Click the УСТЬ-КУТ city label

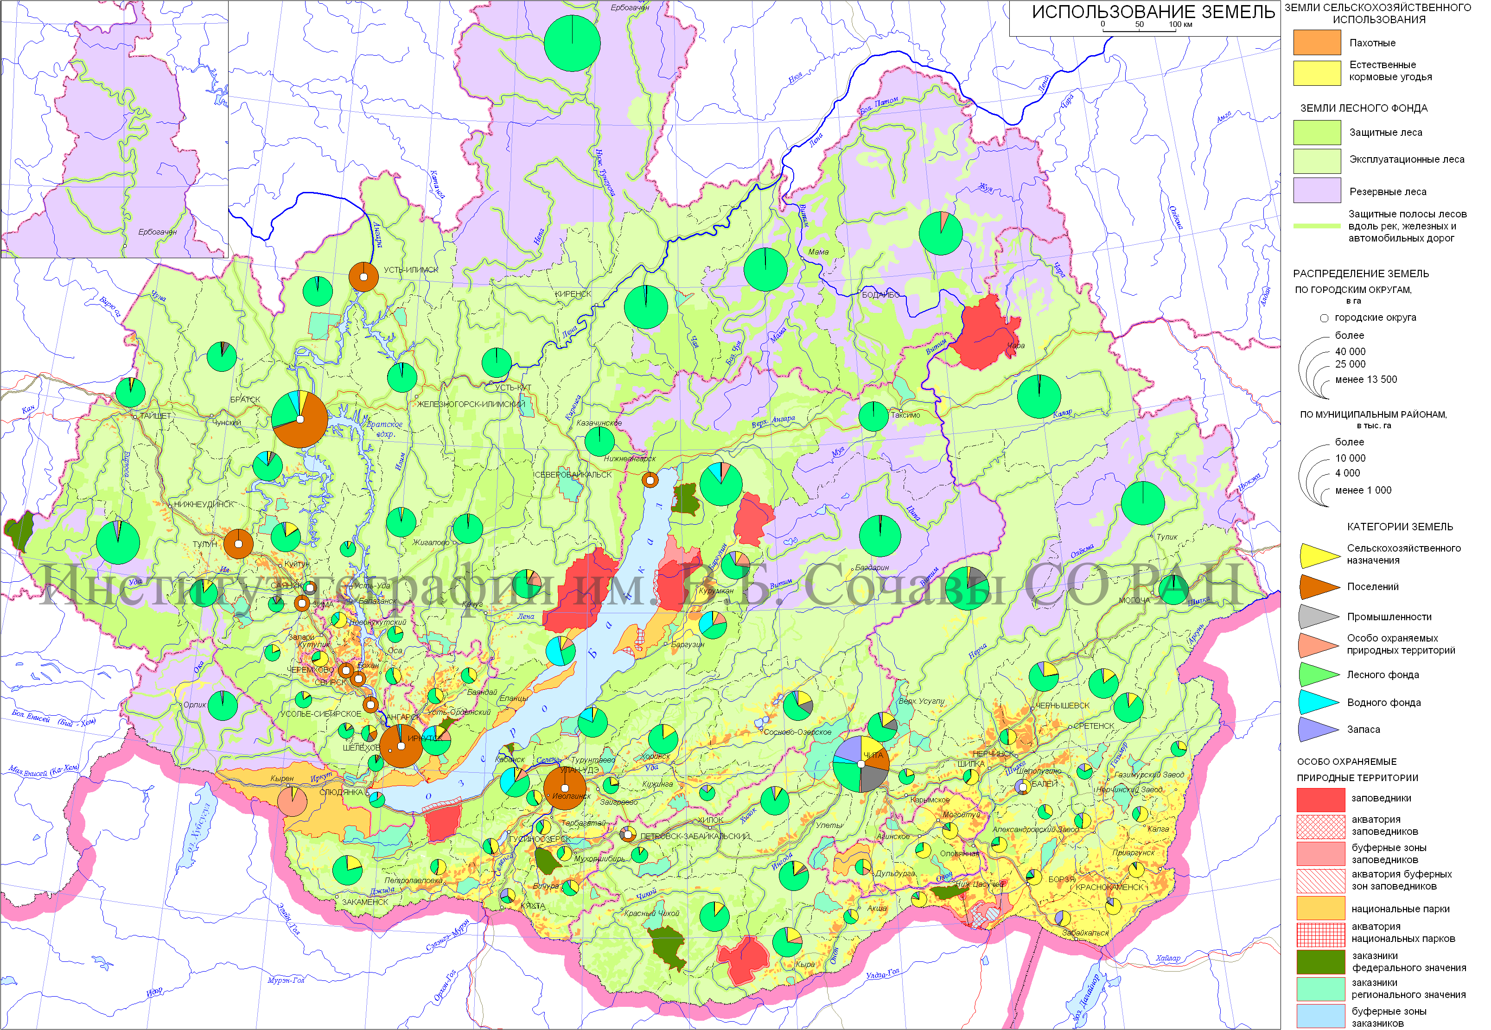tap(513, 388)
